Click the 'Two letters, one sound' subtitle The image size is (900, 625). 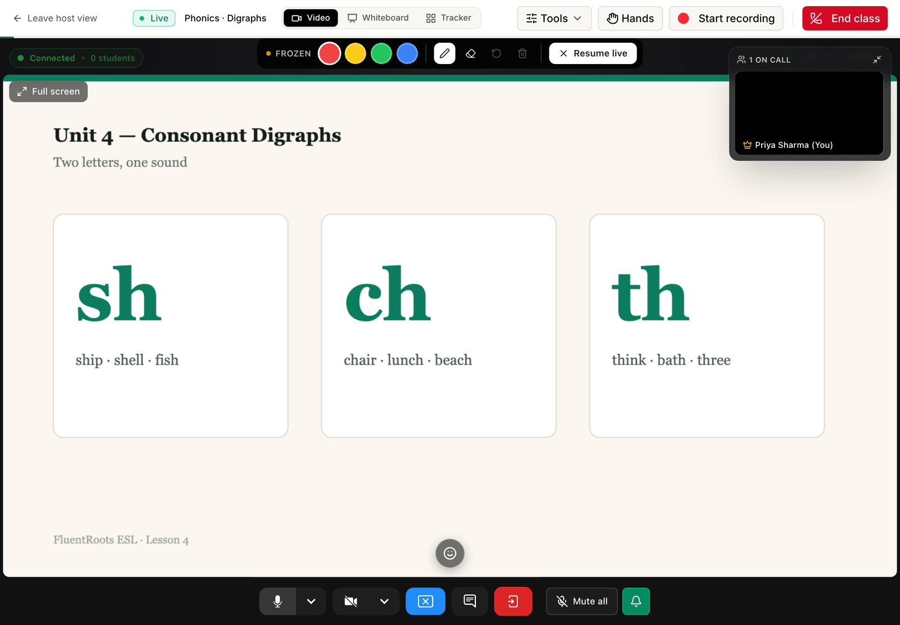120,162
